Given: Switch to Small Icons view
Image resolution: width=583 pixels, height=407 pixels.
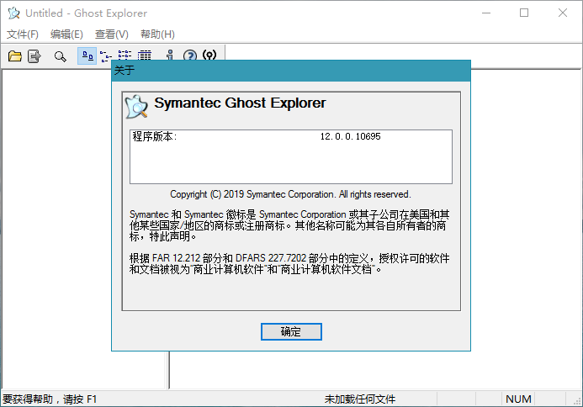Looking at the screenshot, I should point(105,56).
